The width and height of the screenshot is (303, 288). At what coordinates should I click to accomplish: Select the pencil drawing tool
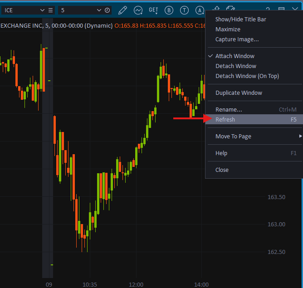pos(122,10)
